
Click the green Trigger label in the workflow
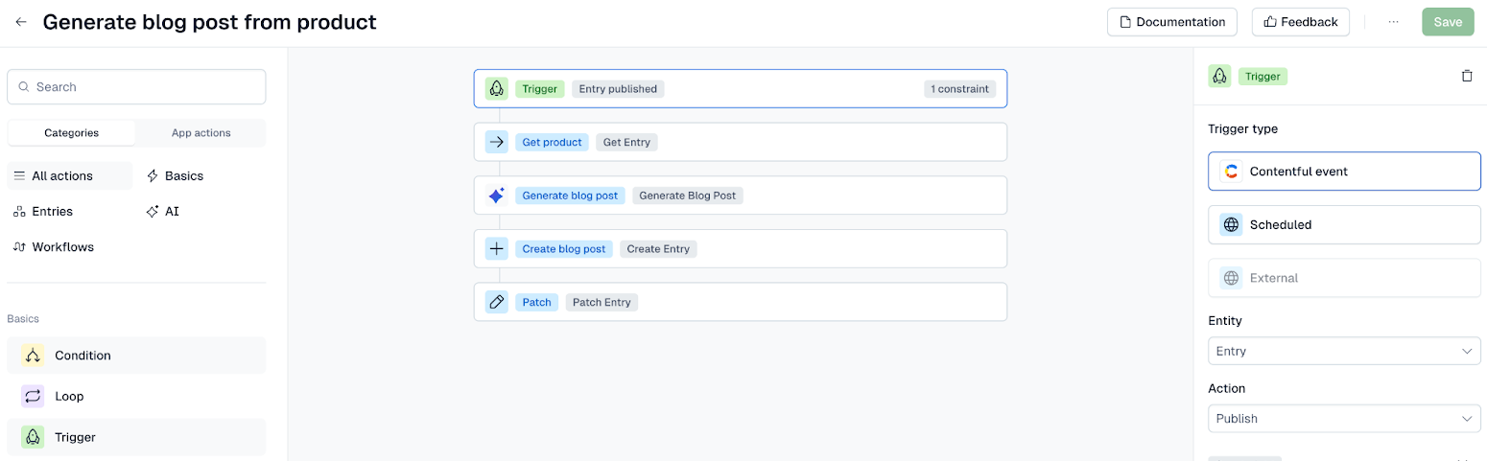540,88
